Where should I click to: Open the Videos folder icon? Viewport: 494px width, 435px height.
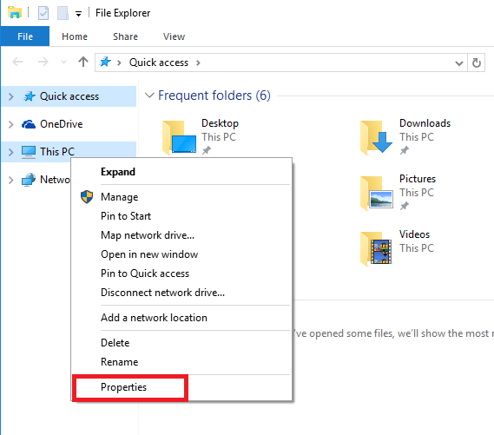coord(377,249)
